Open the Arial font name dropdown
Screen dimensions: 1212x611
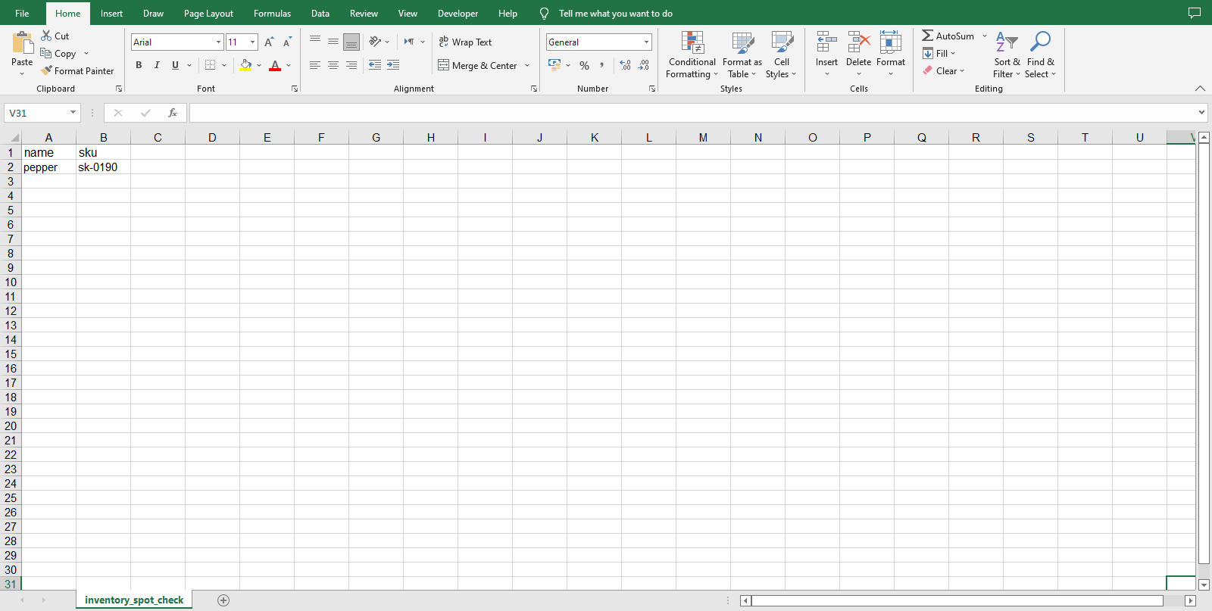[219, 42]
